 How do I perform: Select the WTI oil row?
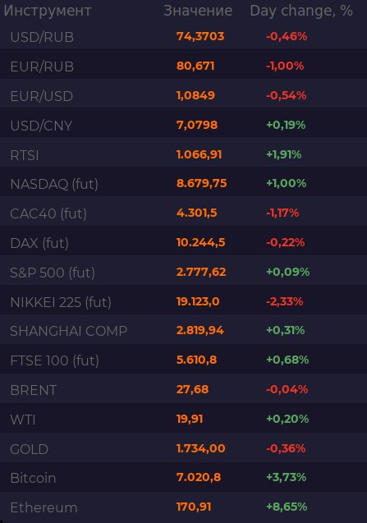pyautogui.click(x=184, y=420)
